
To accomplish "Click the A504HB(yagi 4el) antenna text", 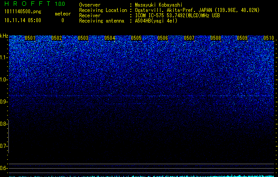I will pos(156,21).
